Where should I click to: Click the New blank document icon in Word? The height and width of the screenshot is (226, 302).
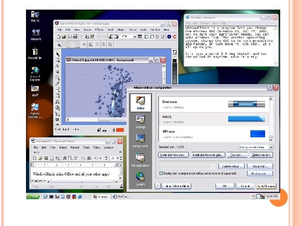35,158
